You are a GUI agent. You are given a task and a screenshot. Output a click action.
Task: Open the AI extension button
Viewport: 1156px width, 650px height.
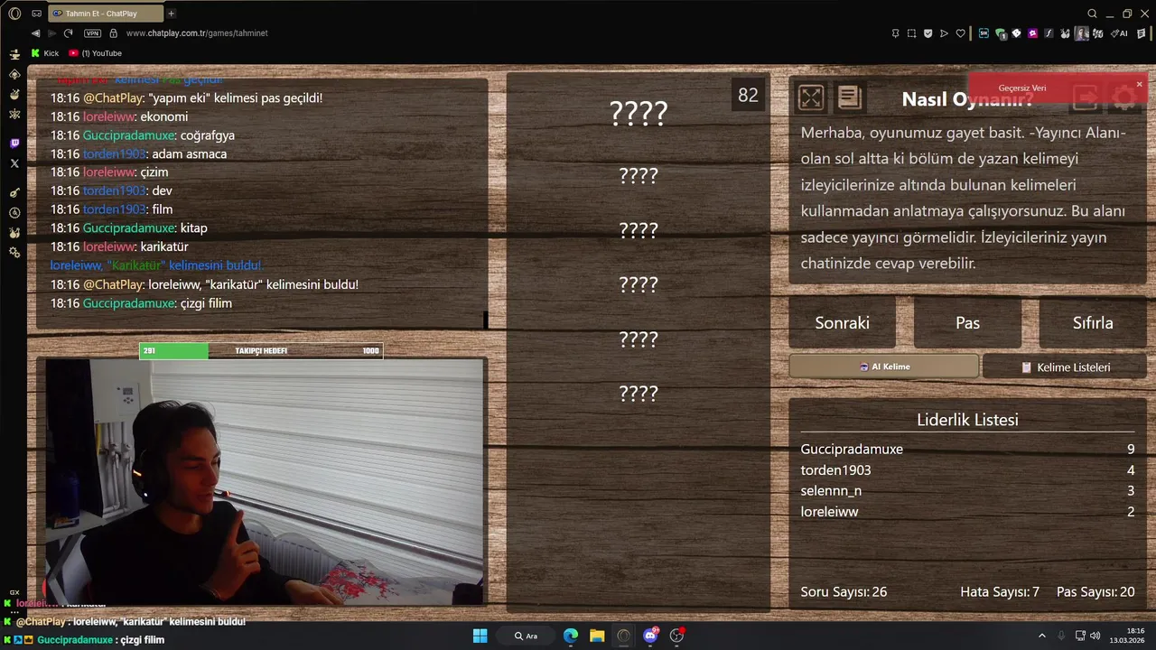tap(1120, 33)
